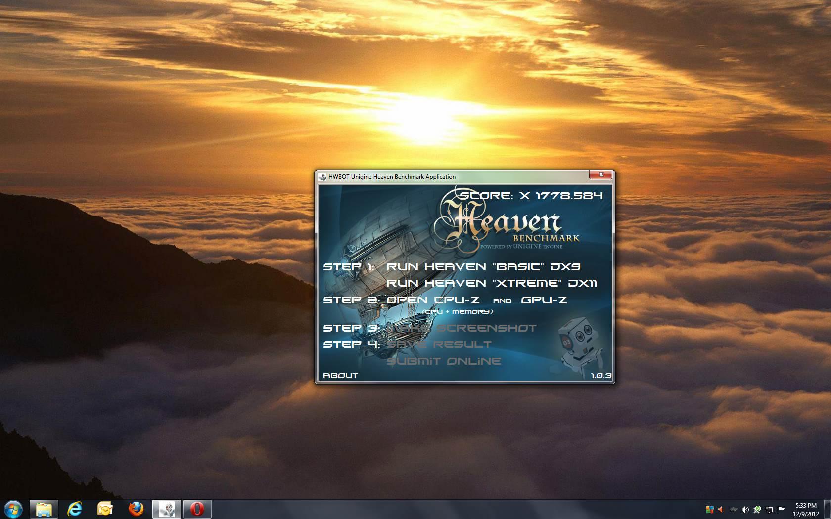Run Heaven "Basic" DX9 benchmark
The width and height of the screenshot is (831, 519).
[483, 267]
